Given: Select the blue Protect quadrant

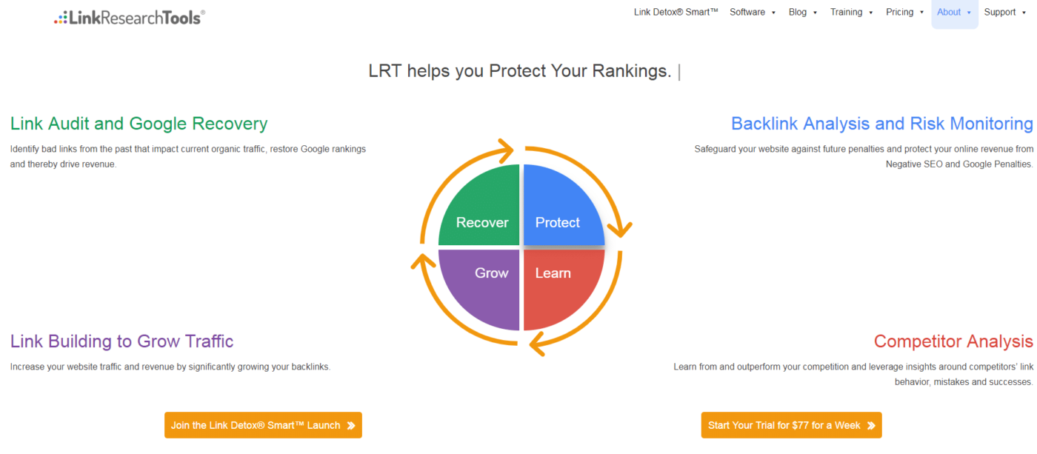Looking at the screenshot, I should (564, 205).
